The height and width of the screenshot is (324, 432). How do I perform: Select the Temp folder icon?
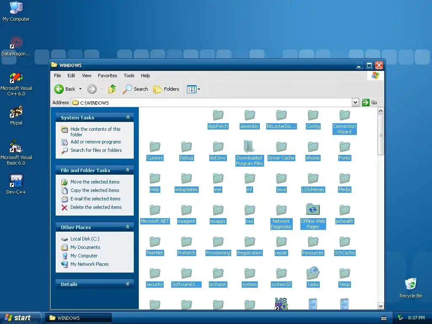(344, 273)
